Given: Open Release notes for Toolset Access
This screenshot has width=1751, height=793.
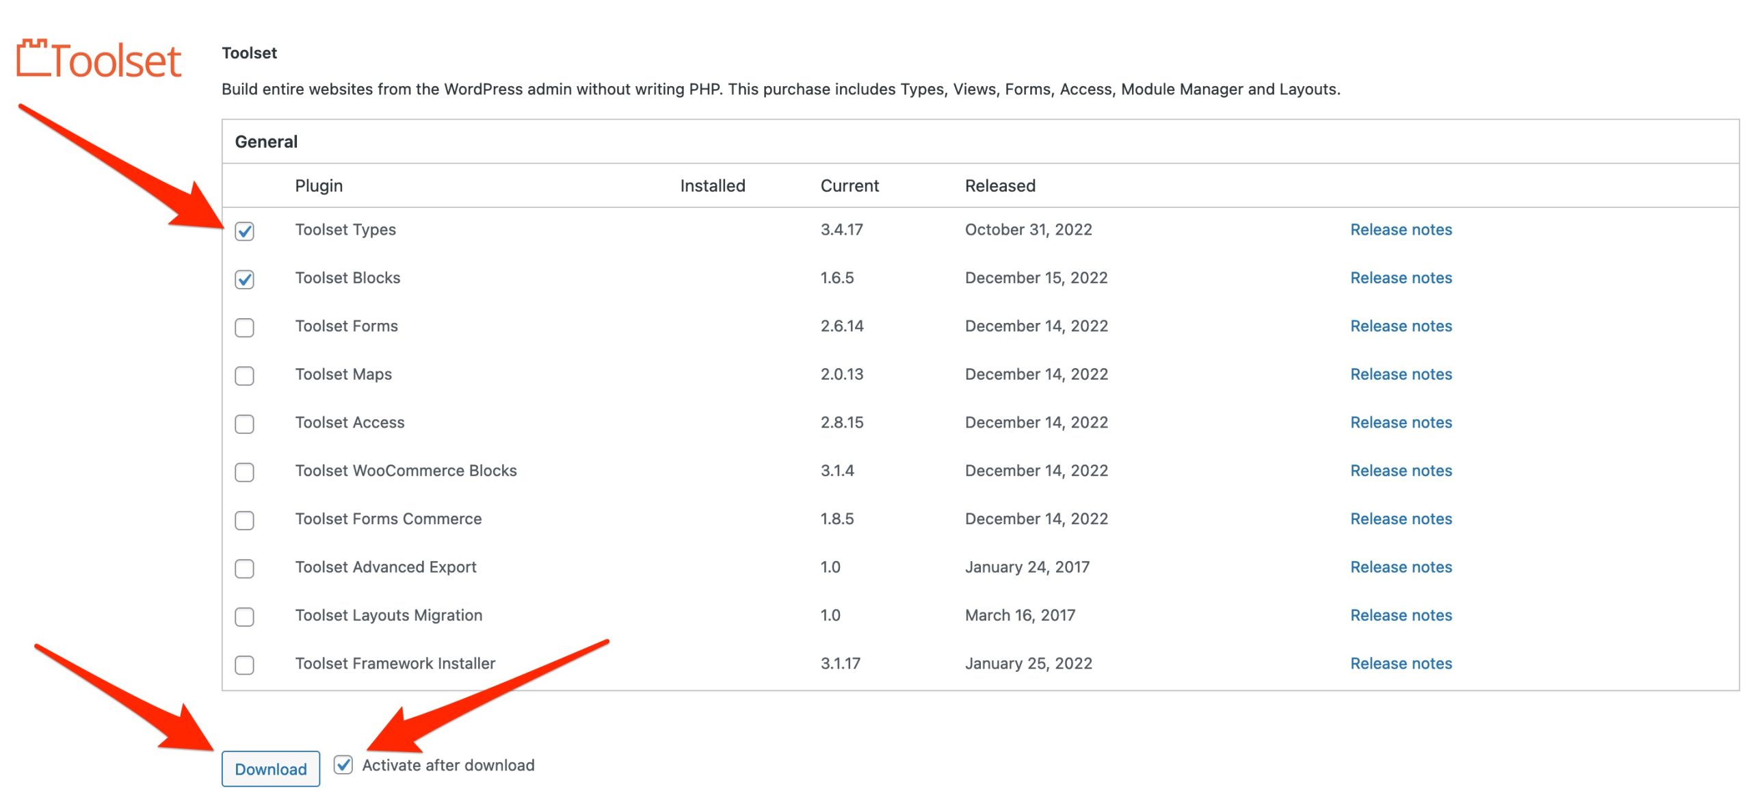Looking at the screenshot, I should pos(1401,423).
